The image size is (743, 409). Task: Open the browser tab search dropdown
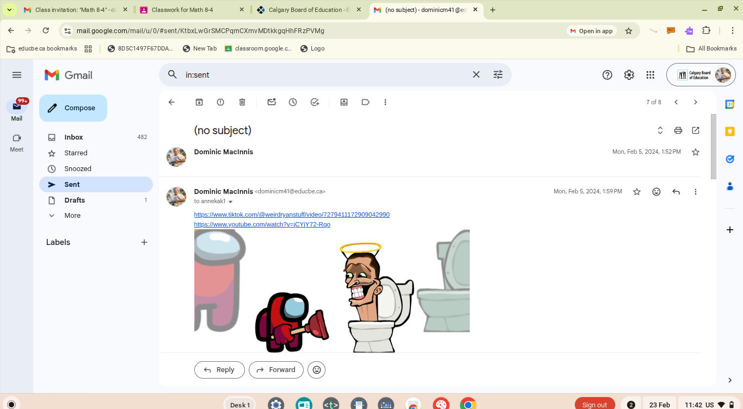(9, 10)
